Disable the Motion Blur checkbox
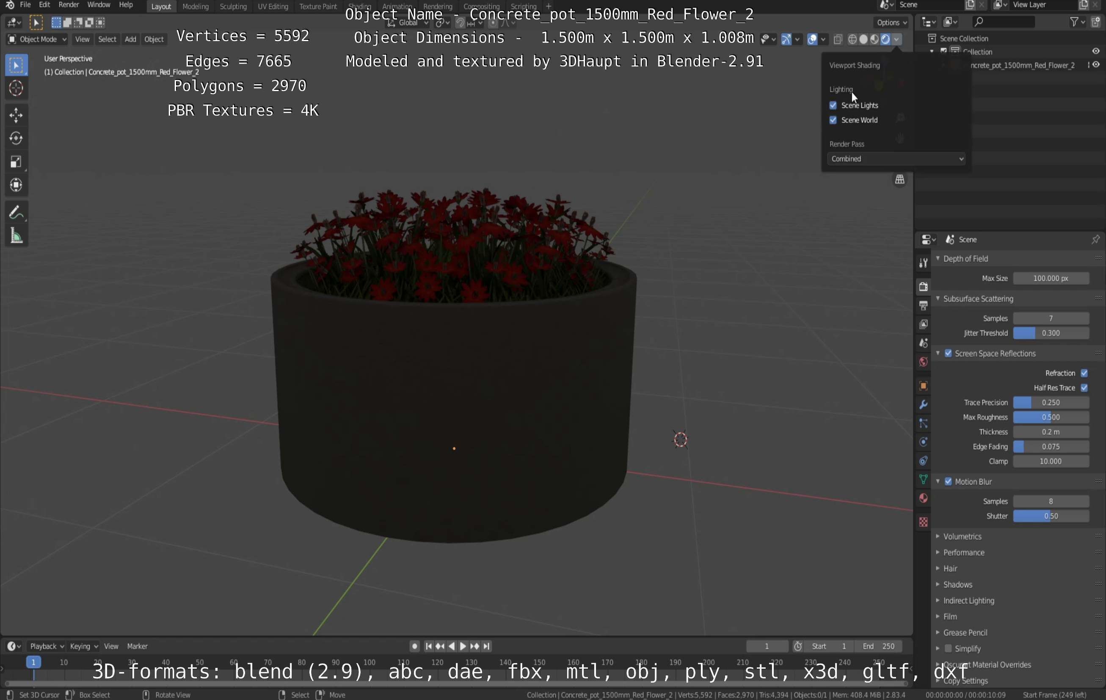Screen dimensions: 1106x700 (x=949, y=481)
